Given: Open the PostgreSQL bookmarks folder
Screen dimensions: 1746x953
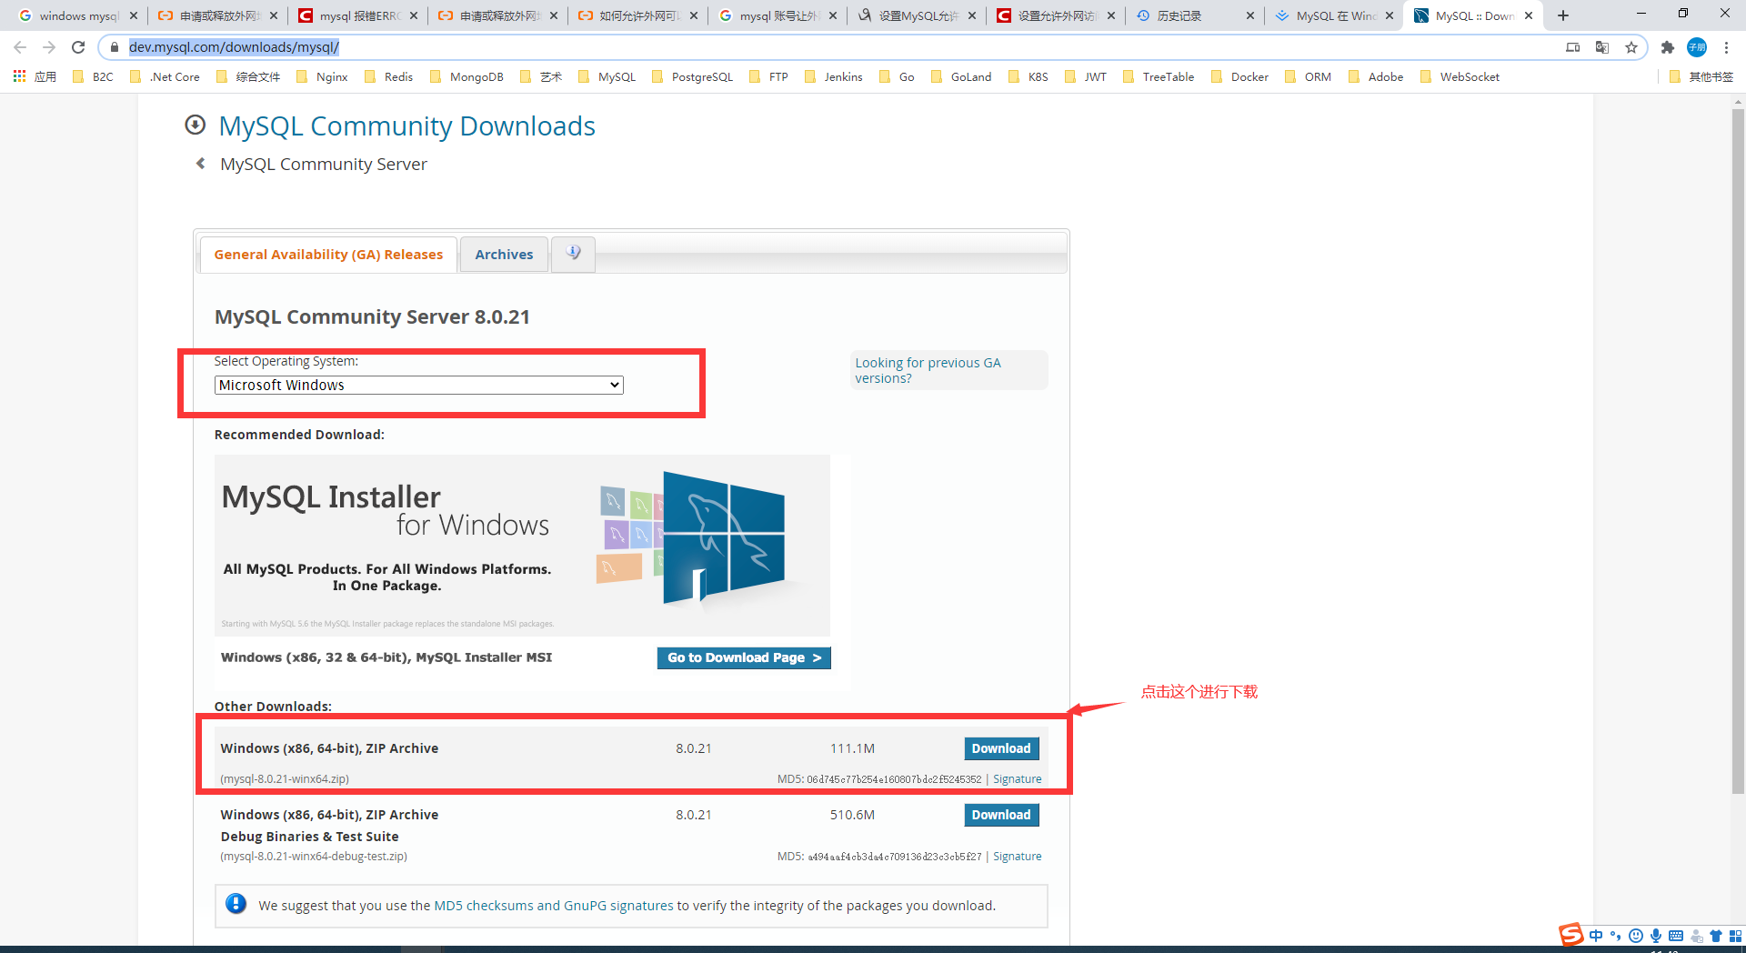Looking at the screenshot, I should click(692, 76).
